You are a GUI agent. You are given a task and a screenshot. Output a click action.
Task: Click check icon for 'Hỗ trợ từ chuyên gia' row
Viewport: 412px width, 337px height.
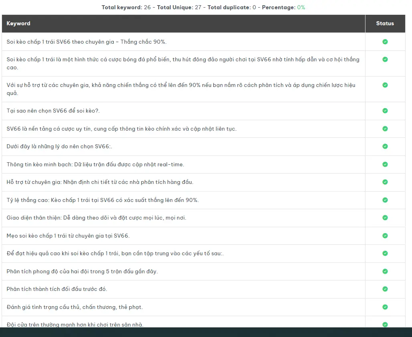coord(385,182)
